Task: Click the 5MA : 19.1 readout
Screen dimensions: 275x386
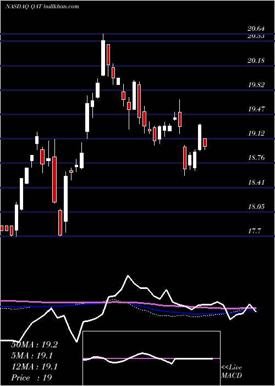Action: [x=32, y=356]
